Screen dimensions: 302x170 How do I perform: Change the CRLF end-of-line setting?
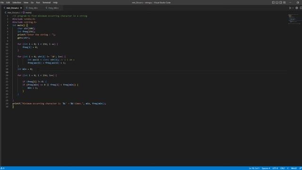pyautogui.click(x=282, y=168)
